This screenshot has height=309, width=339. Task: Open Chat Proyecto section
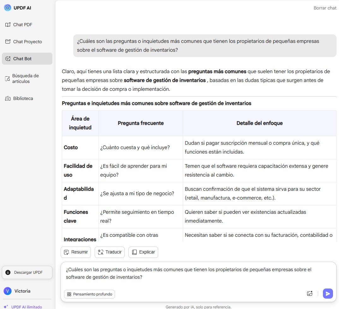click(27, 41)
